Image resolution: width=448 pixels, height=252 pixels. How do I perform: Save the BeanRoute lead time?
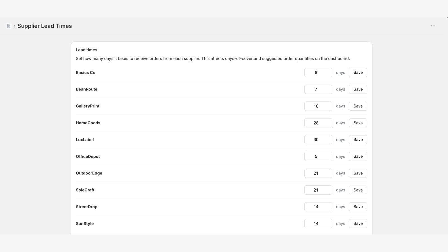tap(358, 89)
